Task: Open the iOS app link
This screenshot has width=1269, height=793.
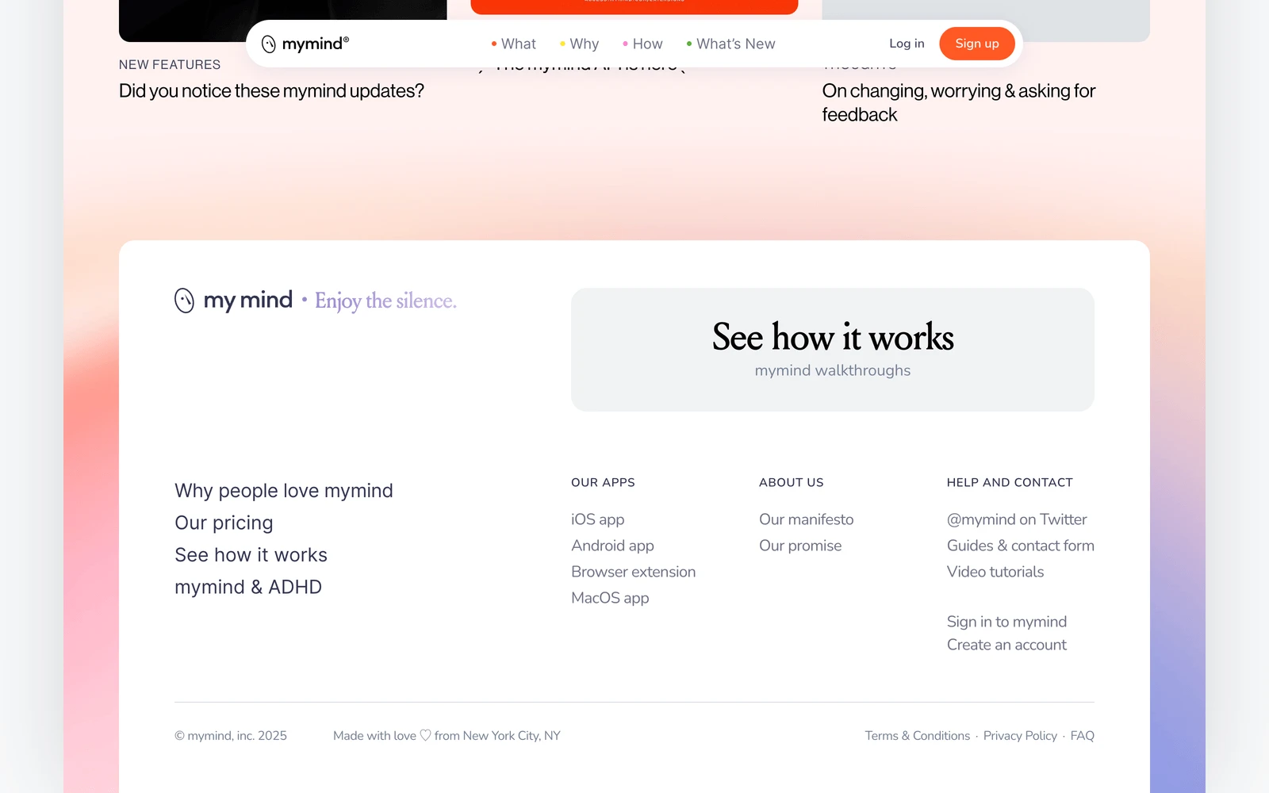Action: (597, 519)
